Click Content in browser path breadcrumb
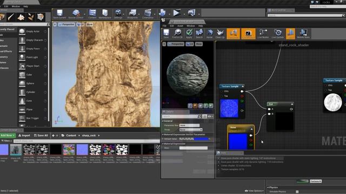The image size is (346, 194). (x=71, y=135)
